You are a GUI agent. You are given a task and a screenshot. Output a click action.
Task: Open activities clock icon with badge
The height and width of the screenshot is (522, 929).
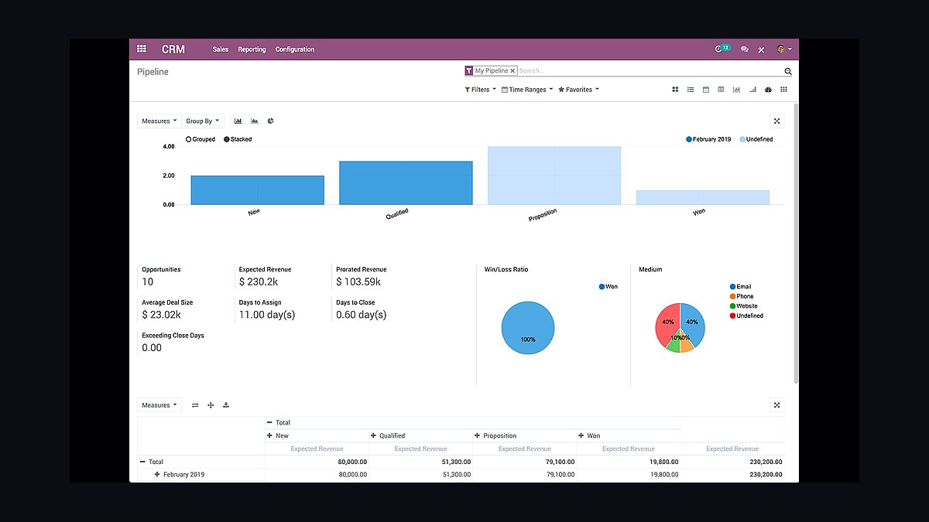[x=722, y=49]
